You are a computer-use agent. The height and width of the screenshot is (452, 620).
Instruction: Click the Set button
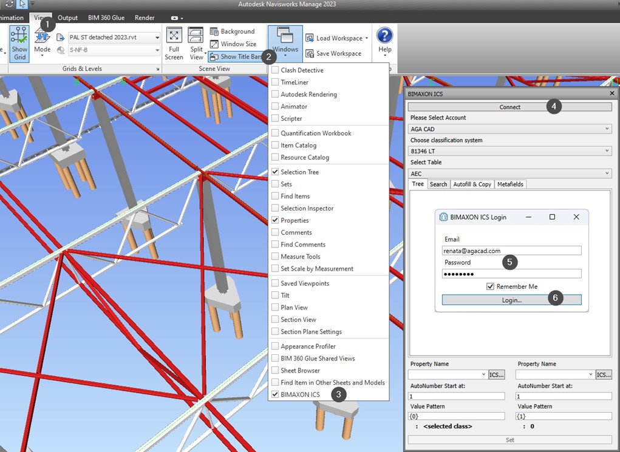[510, 440]
